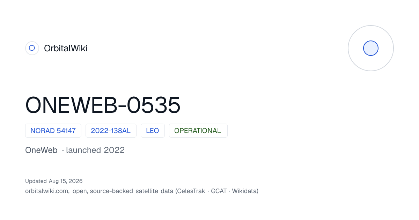Viewport: 419px width, 220px height.
Task: Select the 2022-138AL designator badge
Action: point(111,131)
